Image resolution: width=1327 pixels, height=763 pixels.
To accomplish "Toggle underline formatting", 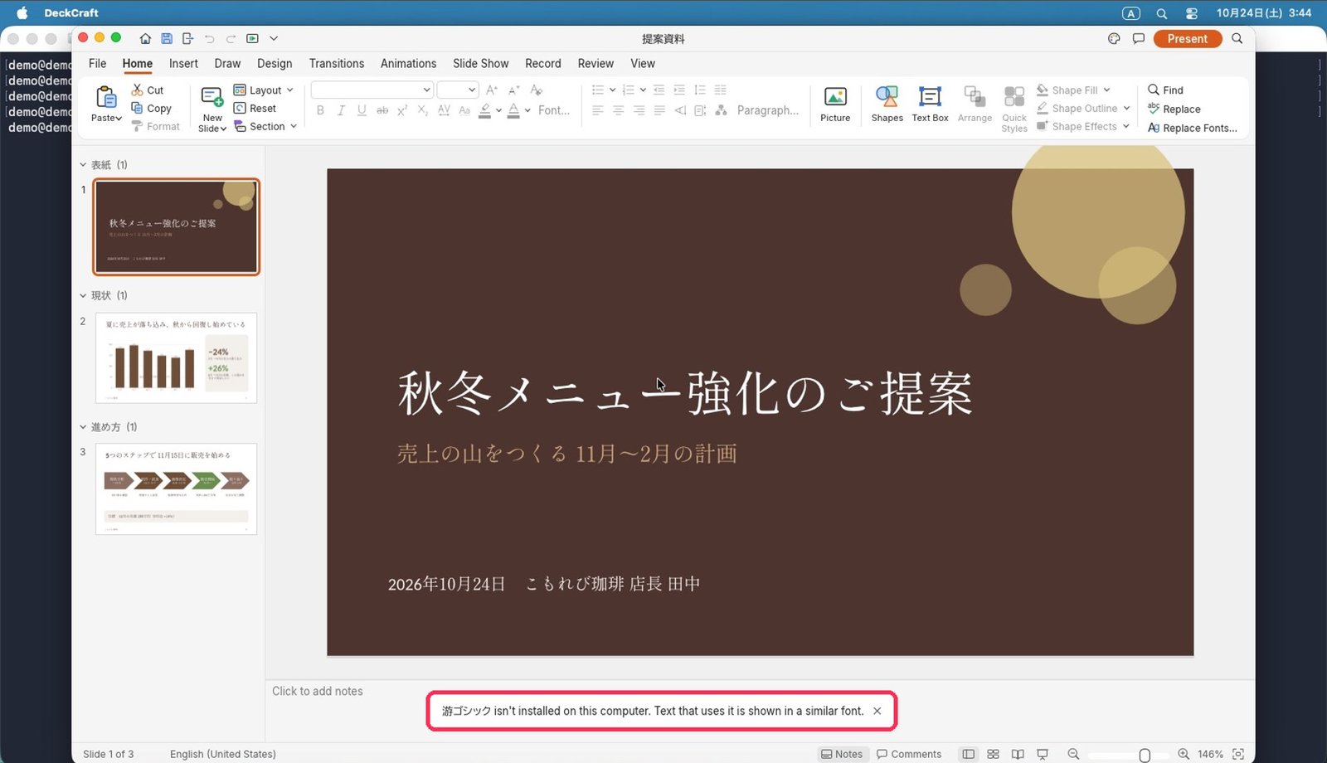I will (x=362, y=110).
